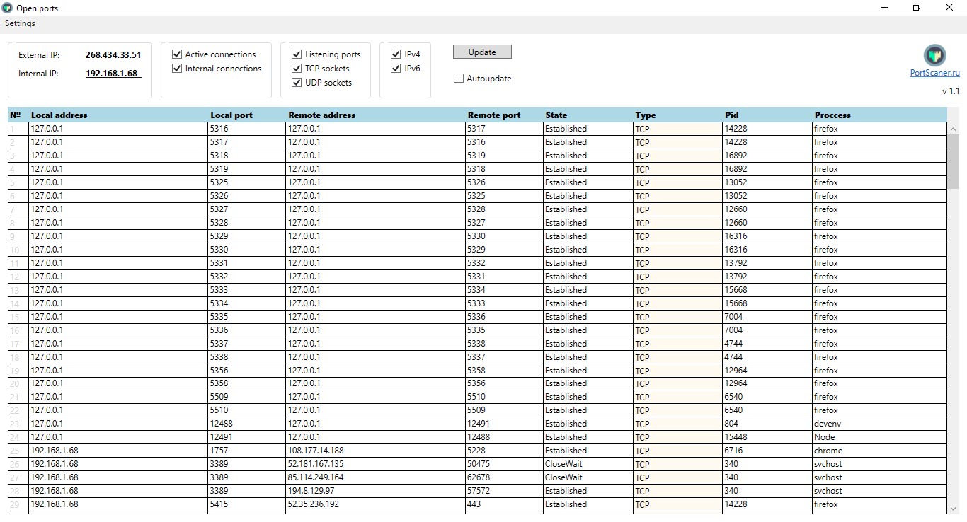
Task: Click external IP 268.434.33.51
Action: coord(113,55)
